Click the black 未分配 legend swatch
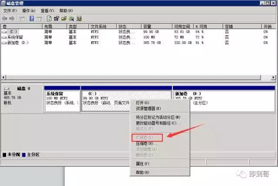Screen dimensions: 278x186 [x=4, y=155]
